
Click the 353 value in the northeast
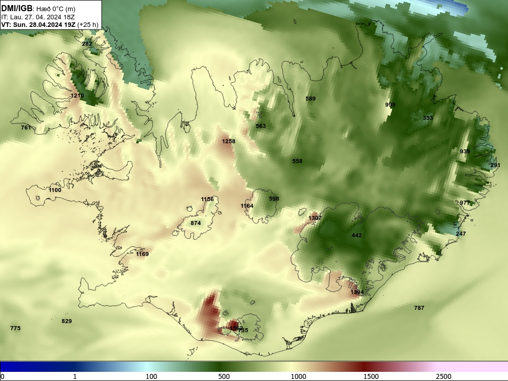click(428, 118)
